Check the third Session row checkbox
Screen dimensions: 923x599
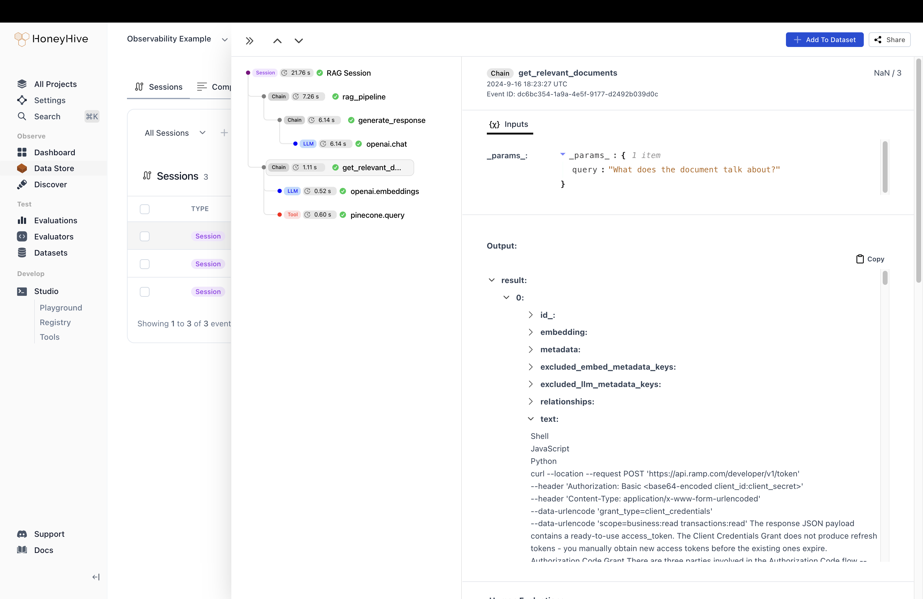145,292
